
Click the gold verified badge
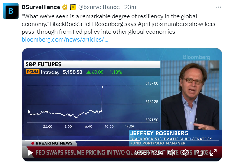pyautogui.click(x=64, y=7)
